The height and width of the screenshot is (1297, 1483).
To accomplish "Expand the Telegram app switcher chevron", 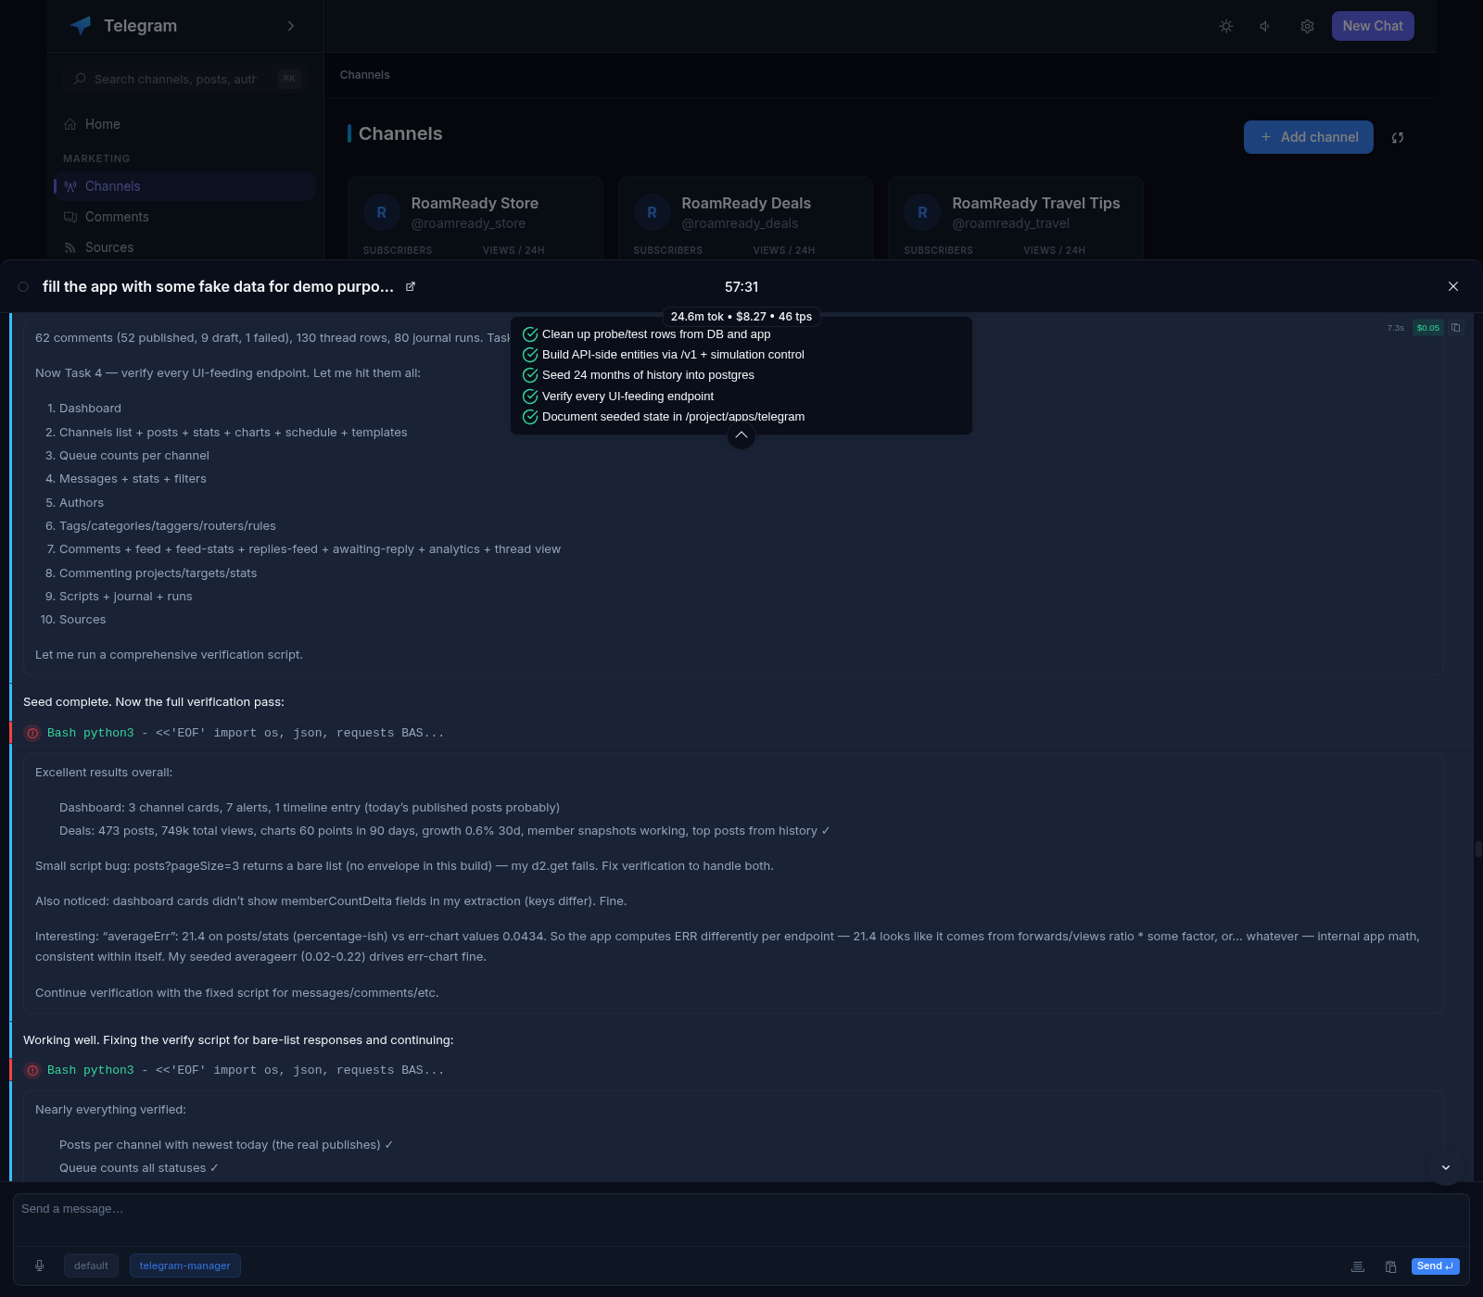I will pos(291,26).
